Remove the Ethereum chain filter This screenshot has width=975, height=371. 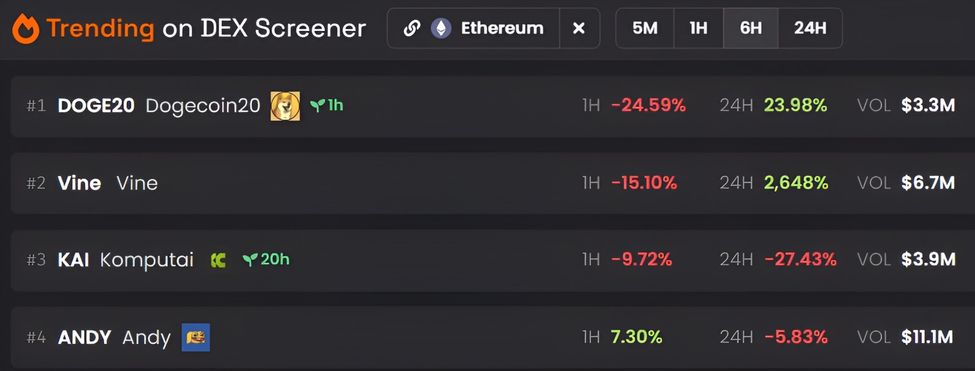[579, 28]
